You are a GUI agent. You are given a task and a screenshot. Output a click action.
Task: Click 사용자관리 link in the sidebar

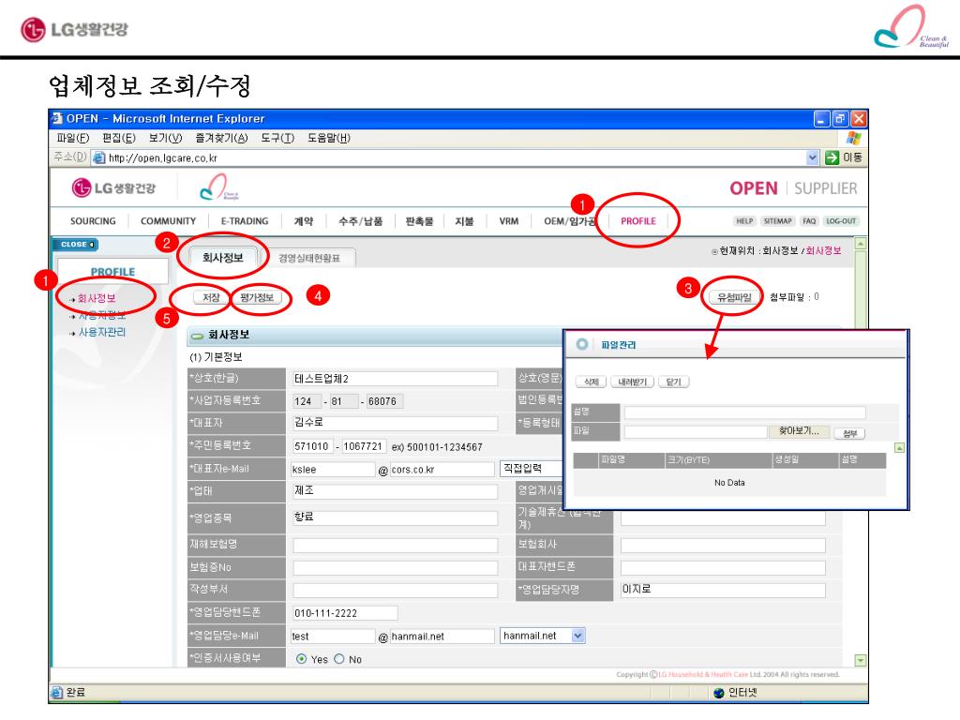[102, 332]
